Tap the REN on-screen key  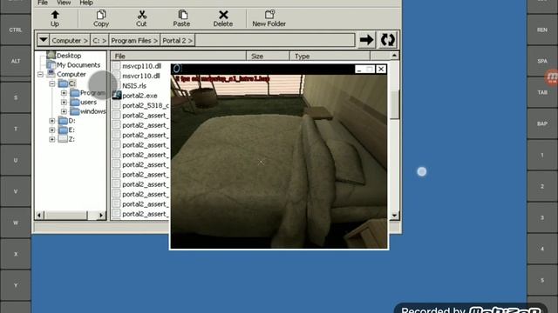coord(542,30)
